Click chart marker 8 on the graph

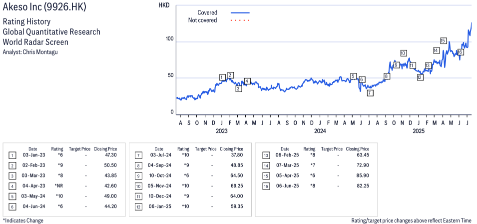click(387, 76)
